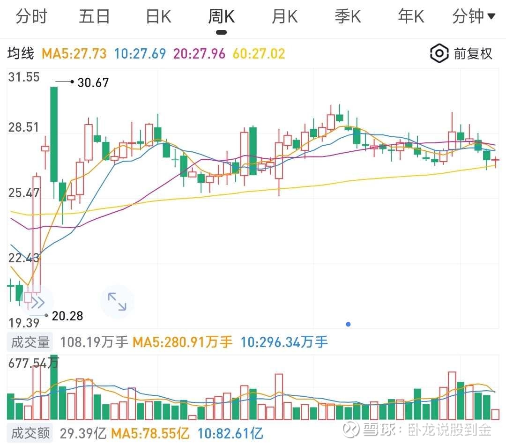The height and width of the screenshot is (445, 506).
Task: Switch to the 分时 tab
Action: [31, 17]
